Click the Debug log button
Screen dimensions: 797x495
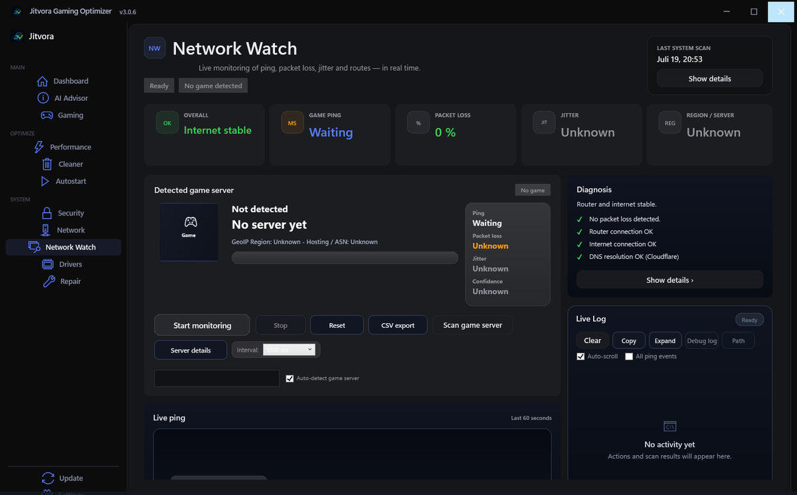[701, 340]
